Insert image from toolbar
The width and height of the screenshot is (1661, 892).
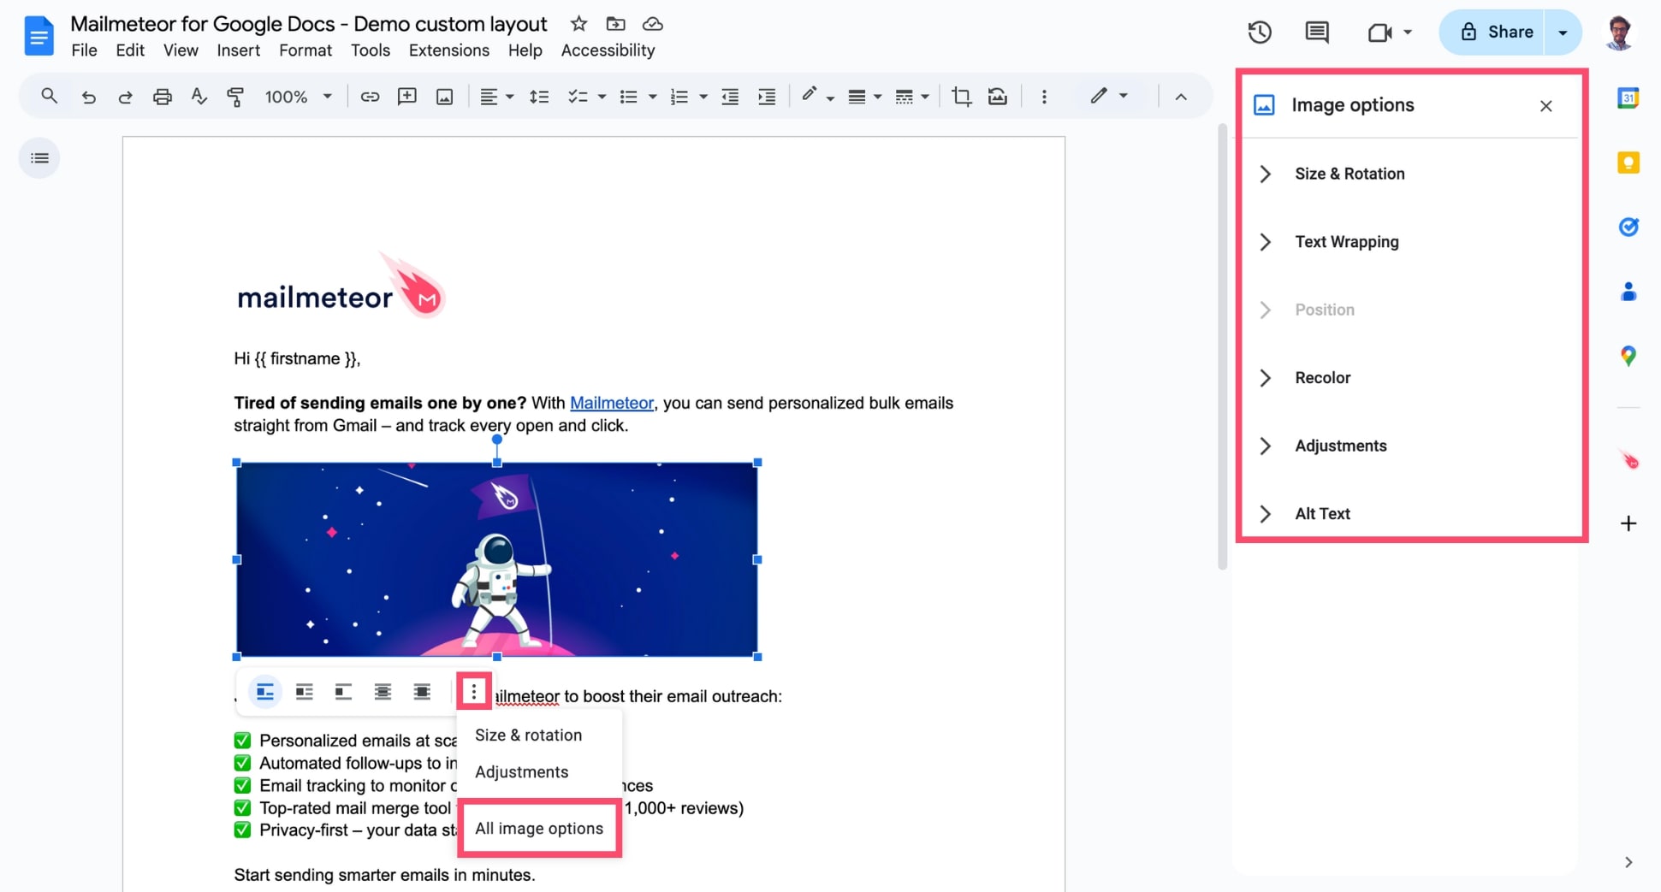point(445,97)
